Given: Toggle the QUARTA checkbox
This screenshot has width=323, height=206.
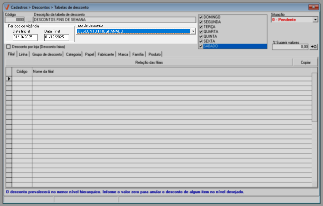Looking at the screenshot, I should click(201, 32).
